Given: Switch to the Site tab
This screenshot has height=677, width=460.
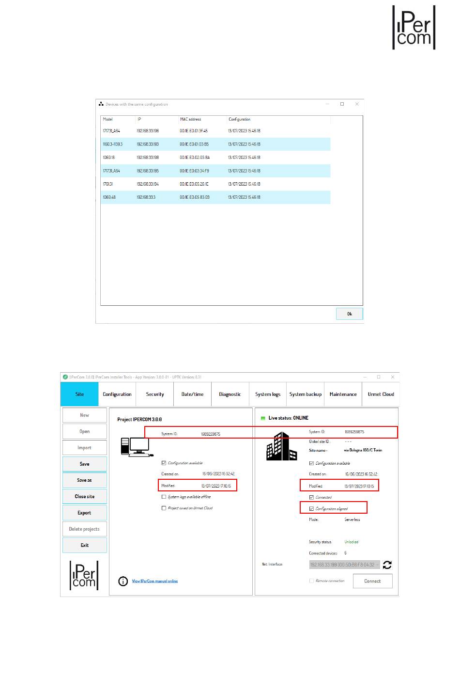Looking at the screenshot, I should coord(79,394).
